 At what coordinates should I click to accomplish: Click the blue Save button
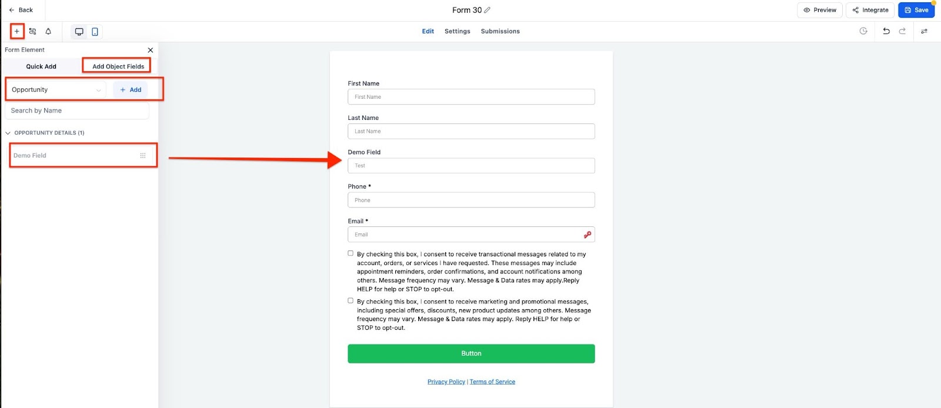pyautogui.click(x=916, y=10)
